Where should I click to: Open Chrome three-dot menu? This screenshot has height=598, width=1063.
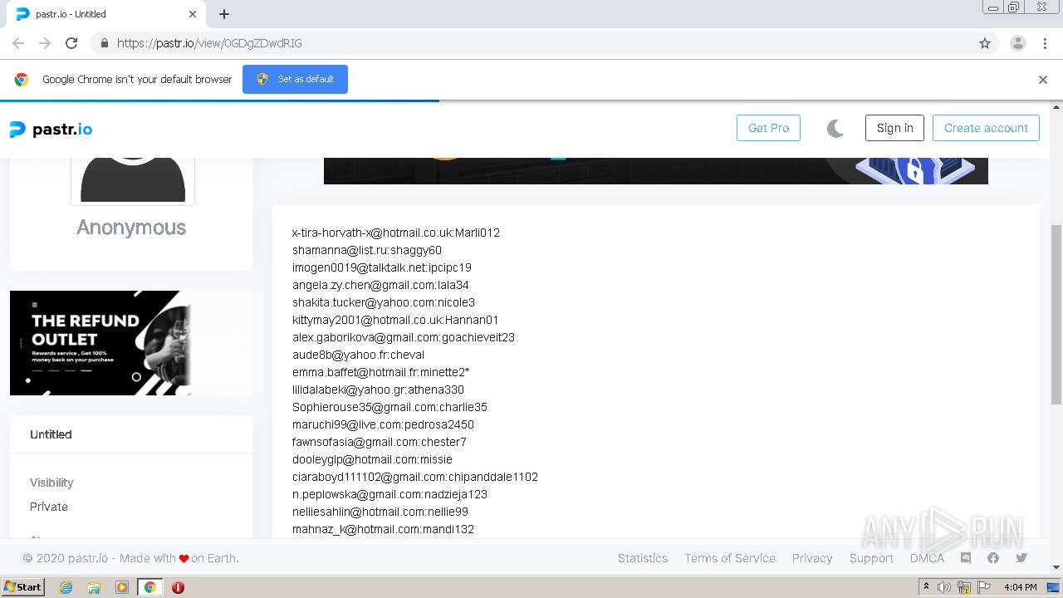[1046, 43]
